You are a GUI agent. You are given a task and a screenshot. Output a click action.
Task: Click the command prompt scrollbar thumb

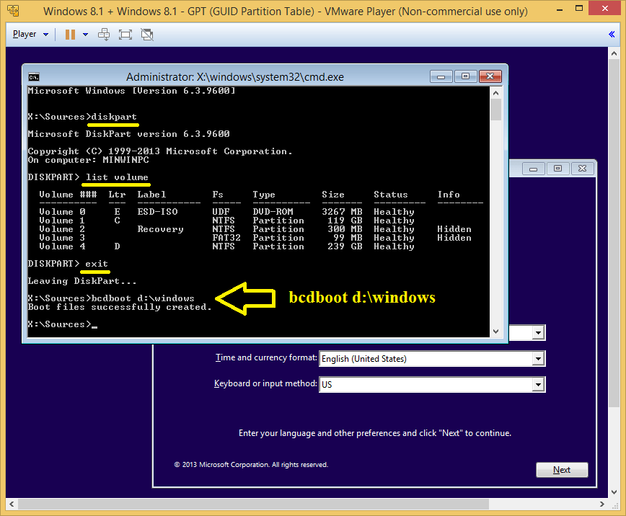pos(495,110)
